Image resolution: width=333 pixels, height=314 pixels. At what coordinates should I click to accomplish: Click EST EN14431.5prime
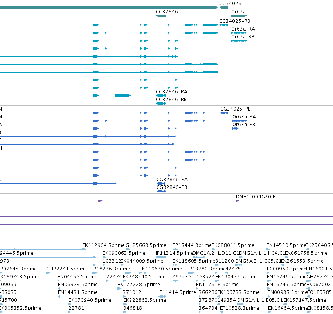78,293
